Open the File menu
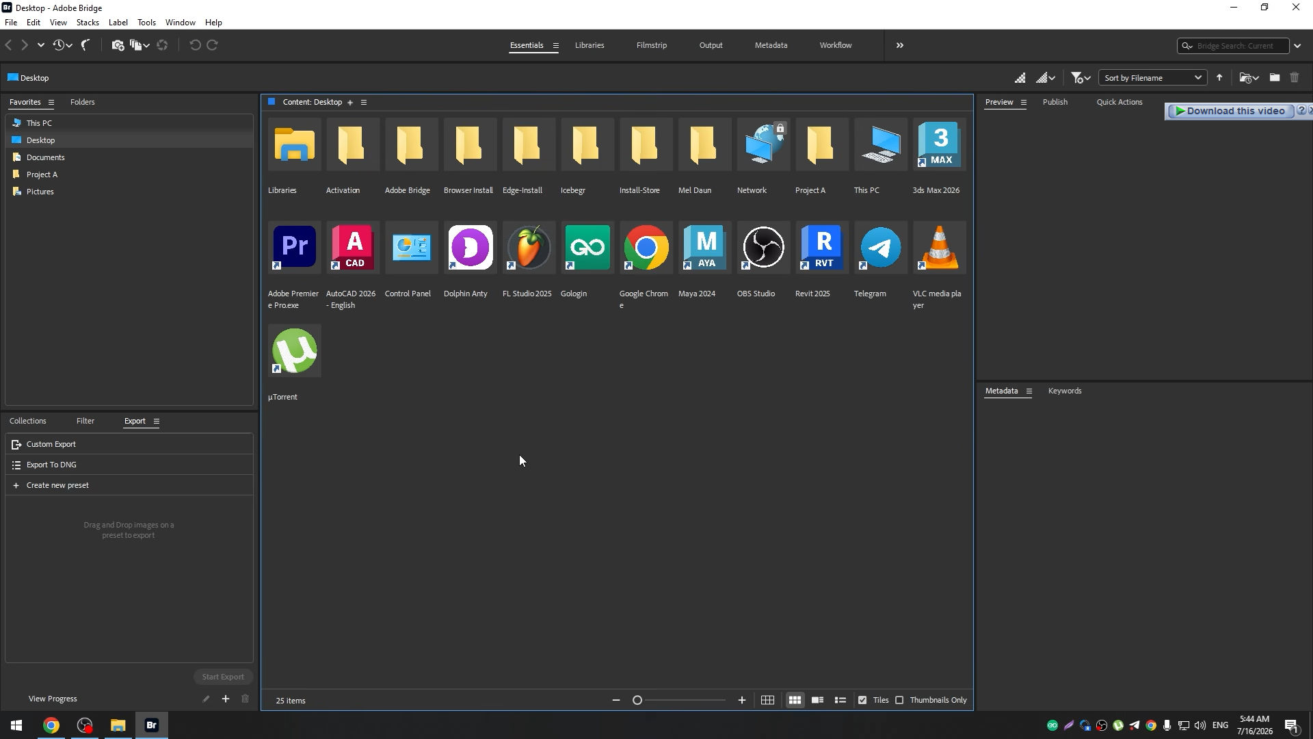 point(11,23)
